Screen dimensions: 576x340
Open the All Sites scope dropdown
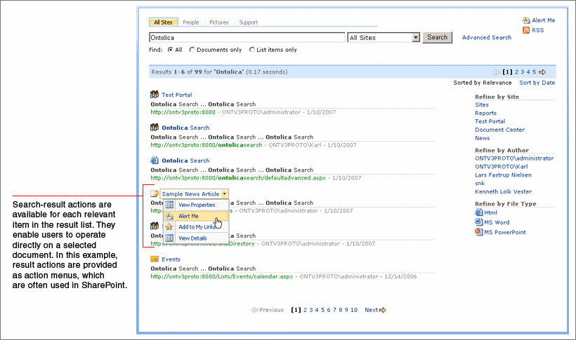(x=415, y=37)
